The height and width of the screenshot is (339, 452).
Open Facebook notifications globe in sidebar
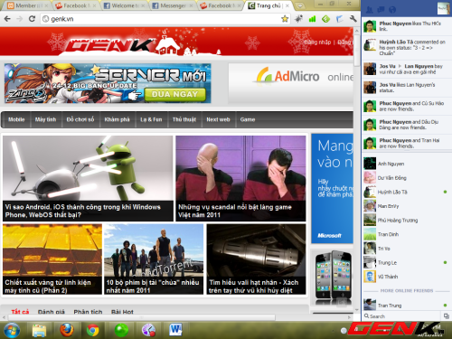coord(392,10)
